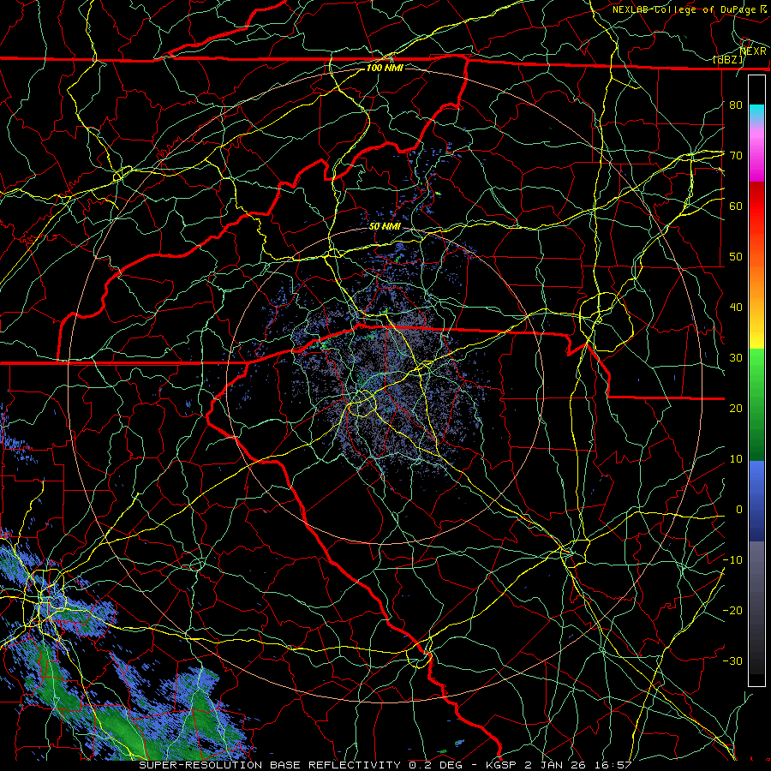Click the cyan segment of the color bar
The image size is (771, 771).
pyautogui.click(x=756, y=112)
